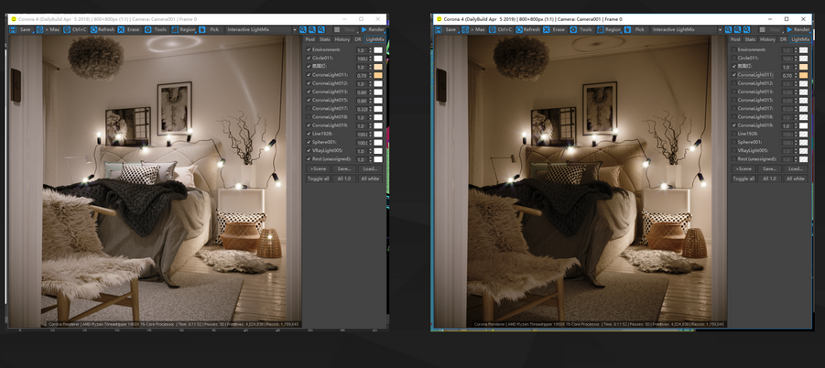The image size is (825, 368).
Task: Enable the CoronaLight017 checkbox in left window
Action: pos(309,109)
